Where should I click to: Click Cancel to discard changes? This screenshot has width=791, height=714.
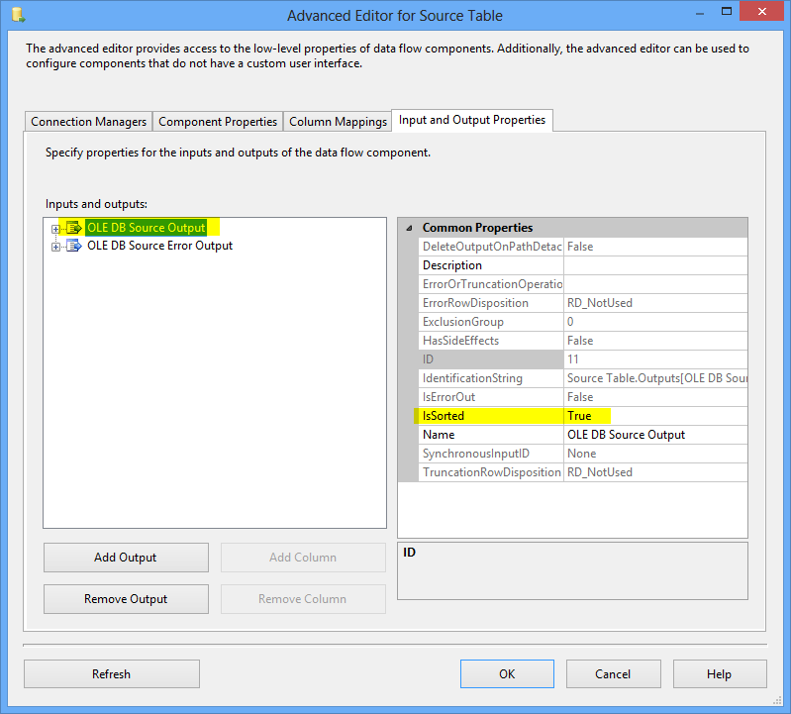pos(613,674)
